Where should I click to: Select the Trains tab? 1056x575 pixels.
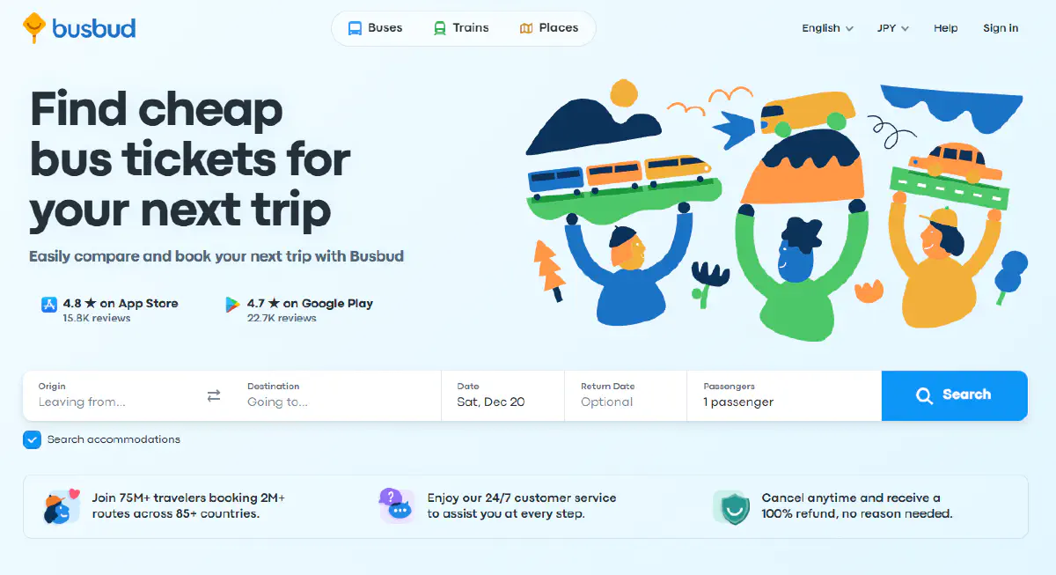tap(460, 28)
